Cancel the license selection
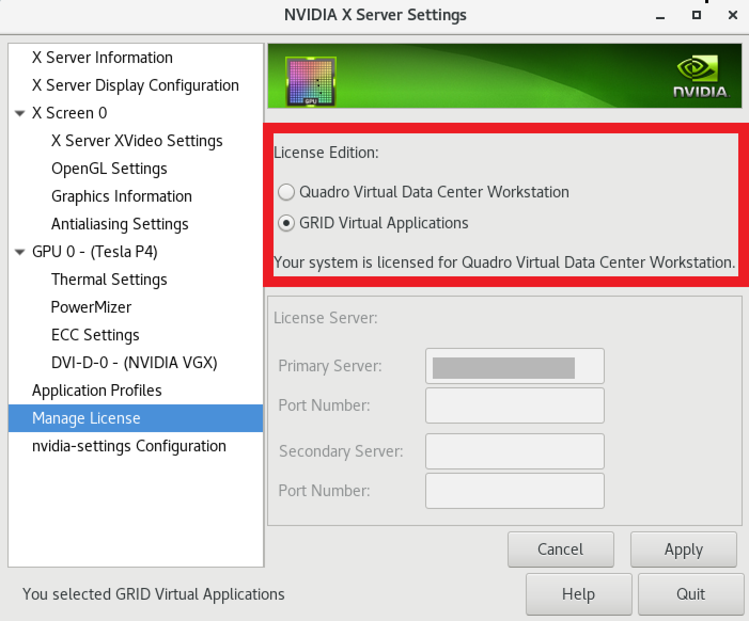 coord(560,550)
